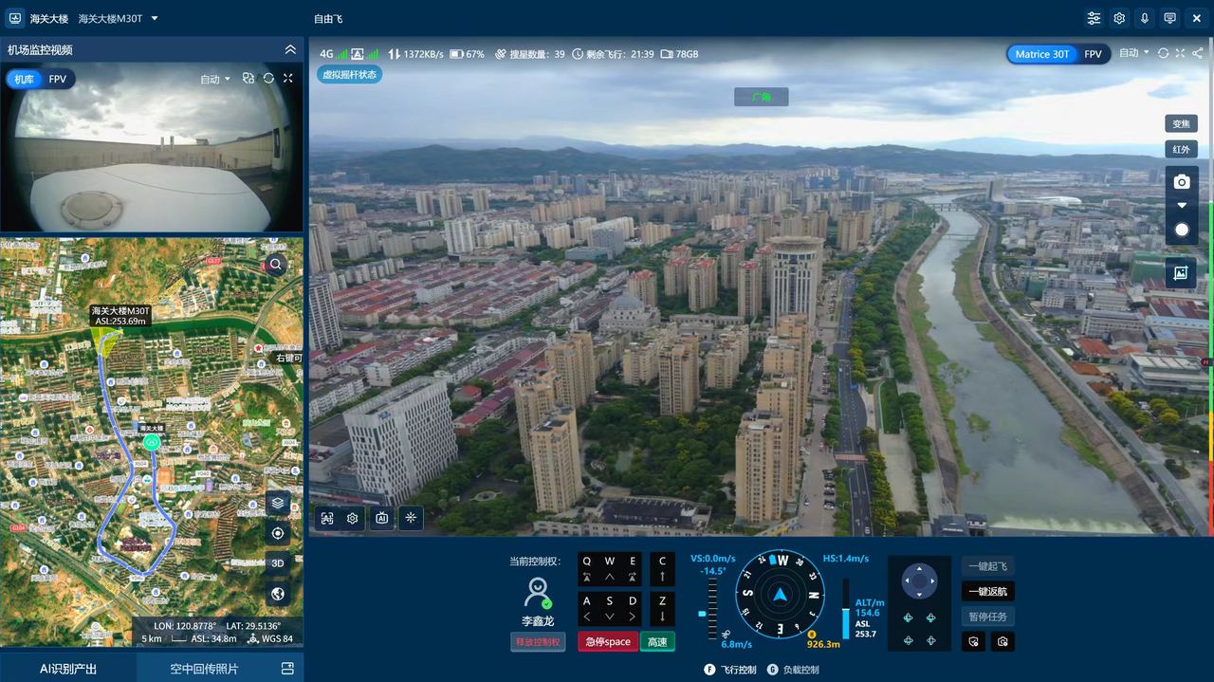Click the 海关大楼 drone marker on map
The height and width of the screenshot is (682, 1214).
(x=150, y=440)
